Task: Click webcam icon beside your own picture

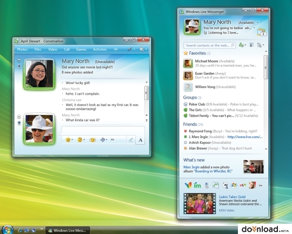Action: [19, 123]
